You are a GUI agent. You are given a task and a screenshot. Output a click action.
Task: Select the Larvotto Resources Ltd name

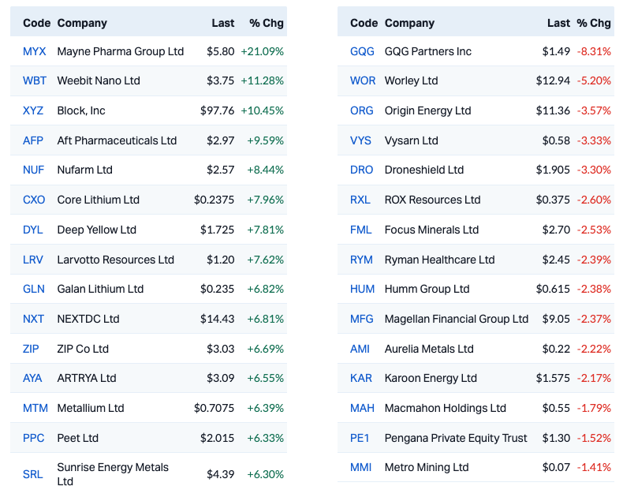pos(116,260)
